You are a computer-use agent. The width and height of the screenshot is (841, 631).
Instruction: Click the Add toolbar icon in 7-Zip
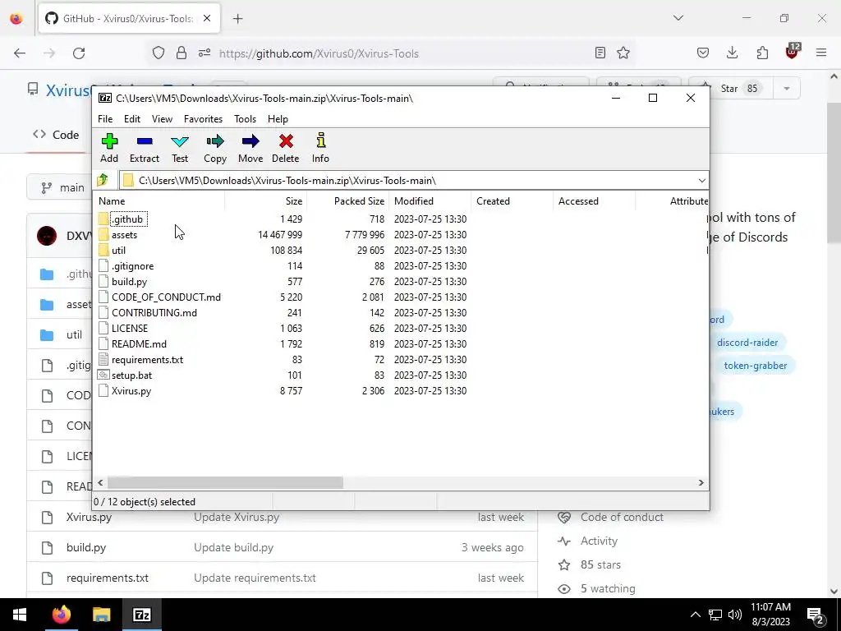(x=109, y=148)
